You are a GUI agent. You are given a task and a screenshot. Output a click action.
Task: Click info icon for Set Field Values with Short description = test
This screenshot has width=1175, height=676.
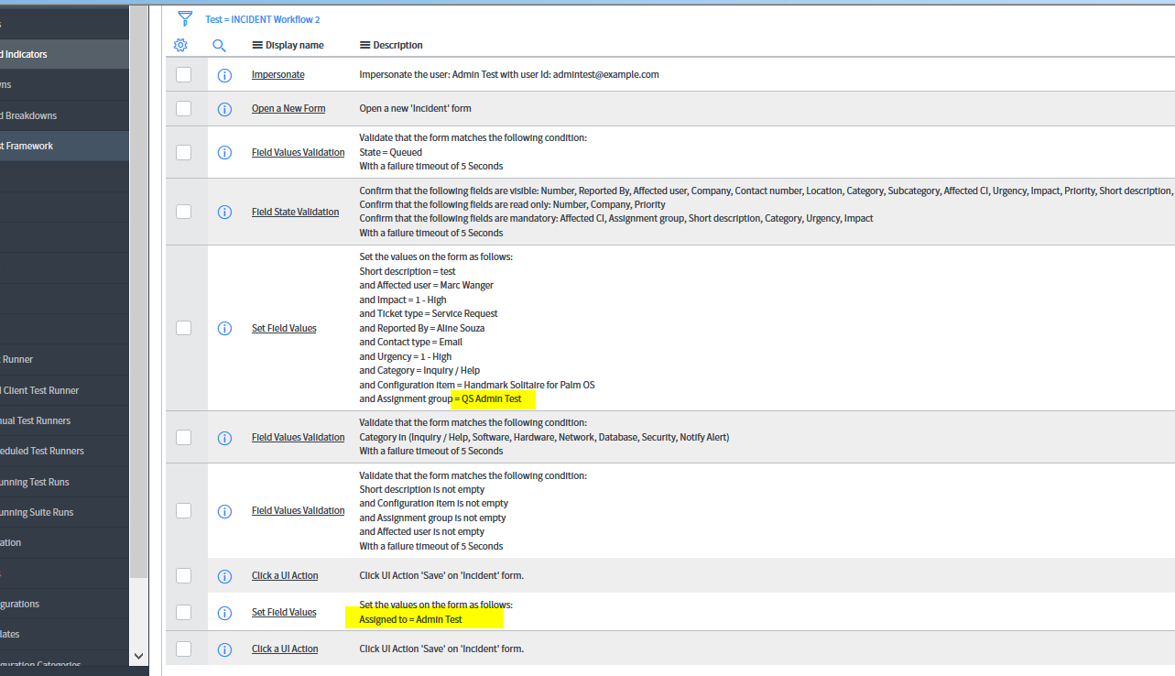(x=224, y=328)
